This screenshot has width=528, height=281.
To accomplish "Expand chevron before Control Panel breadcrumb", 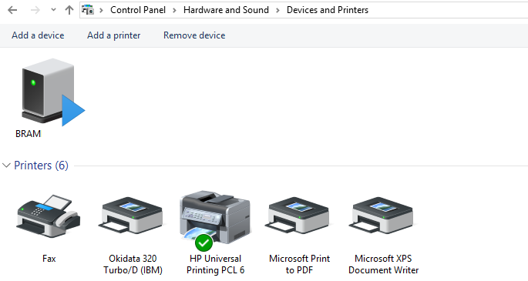I will [x=101, y=11].
